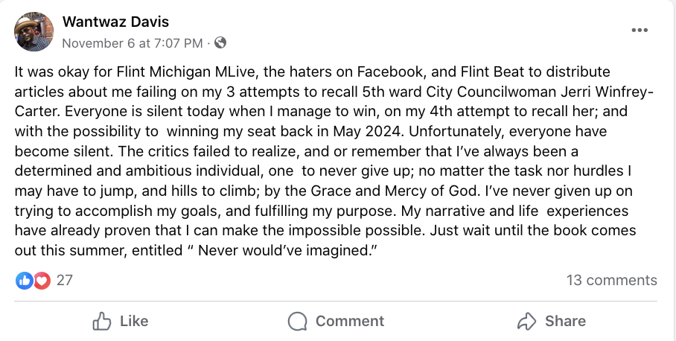Show the 27 reactions list

click(x=65, y=281)
